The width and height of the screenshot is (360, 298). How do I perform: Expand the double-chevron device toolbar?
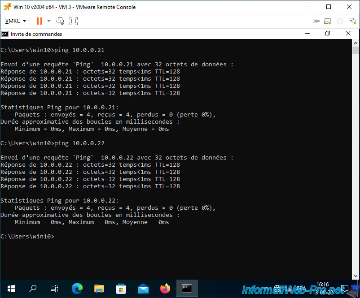click(x=316, y=21)
